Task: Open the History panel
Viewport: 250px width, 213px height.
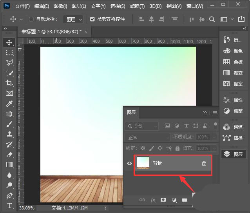Action: (x=233, y=40)
